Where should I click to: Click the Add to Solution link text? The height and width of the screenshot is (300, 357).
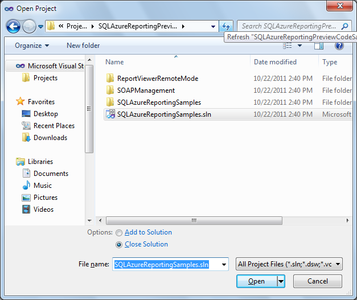[x=148, y=232]
